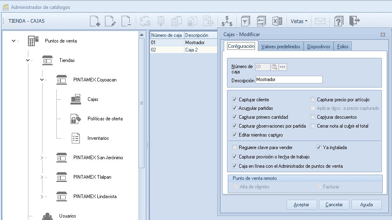392x220 pixels.
Task: Expand the PINTAMEX Tlalpan tree node
Action: (x=42, y=177)
